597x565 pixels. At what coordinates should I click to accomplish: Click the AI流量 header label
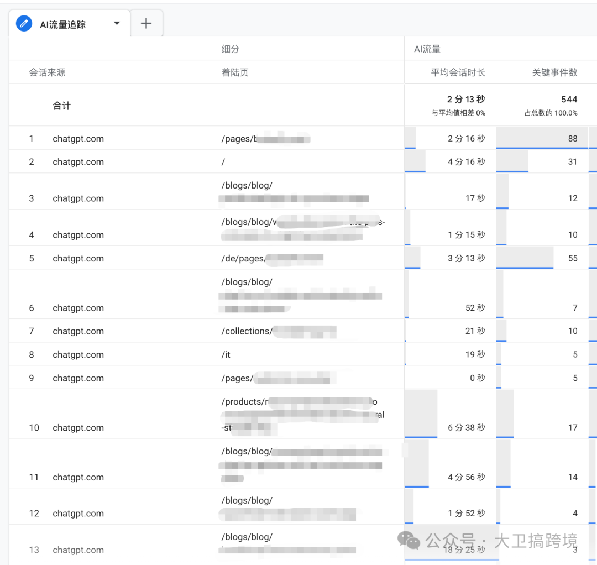pos(427,49)
